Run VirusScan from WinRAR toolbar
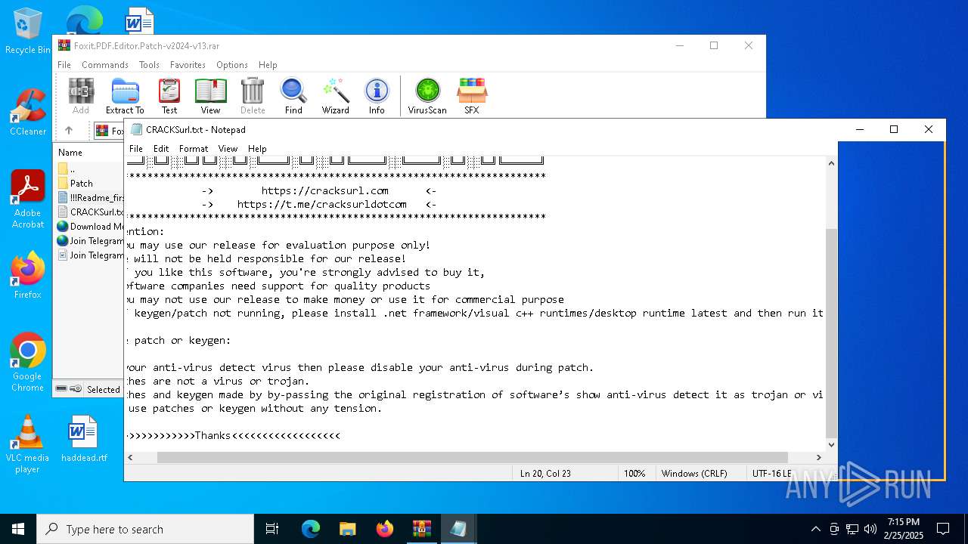Viewport: 968px width, 544px height. (427, 96)
